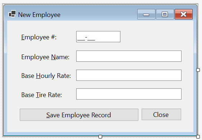Select the Base Tire Rate: label
The image size is (202, 140).
tap(42, 95)
